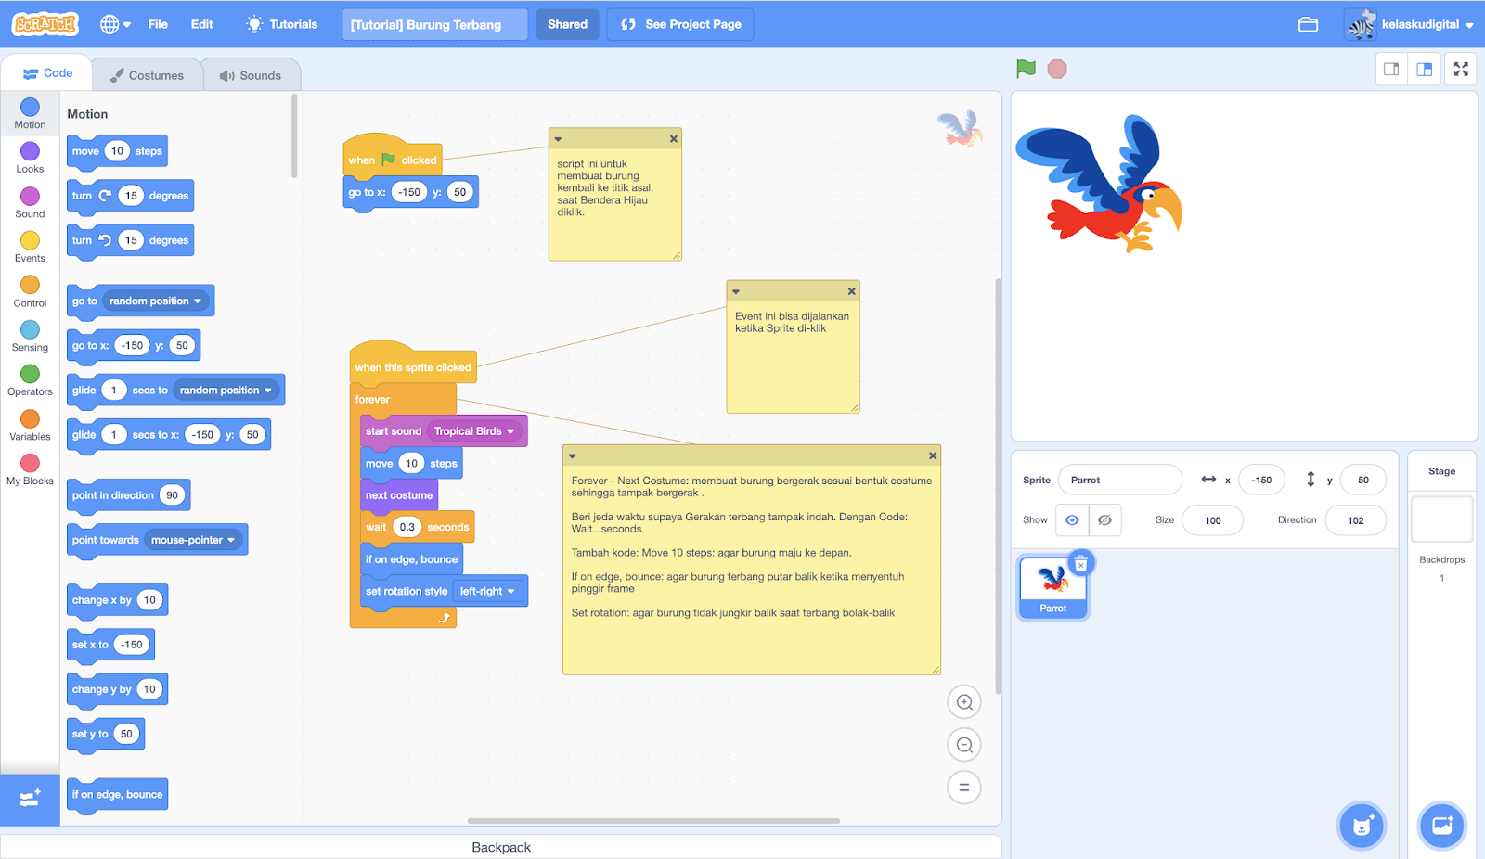Switch to small stage layout mode
The image size is (1485, 859).
1390,68
